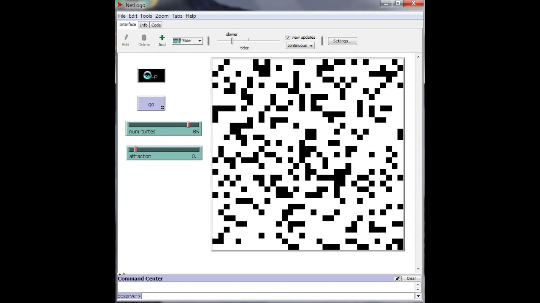Click the observer command input field

point(278,296)
